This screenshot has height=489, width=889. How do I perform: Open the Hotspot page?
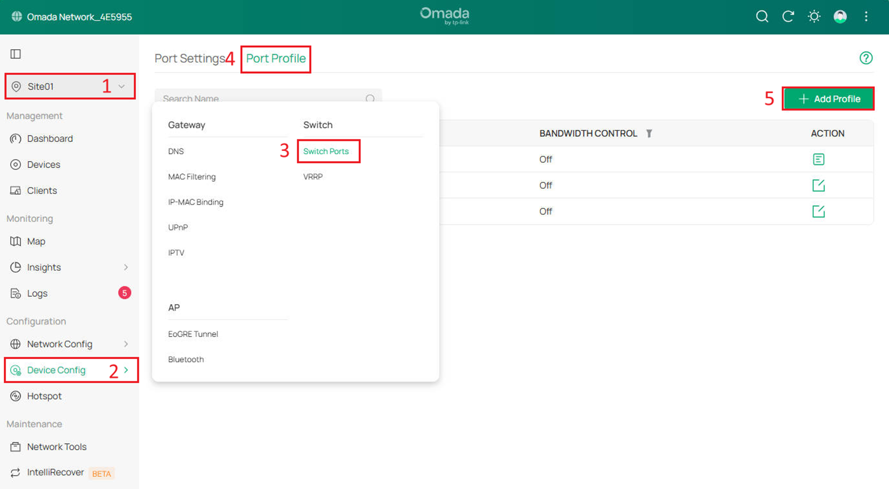point(44,396)
